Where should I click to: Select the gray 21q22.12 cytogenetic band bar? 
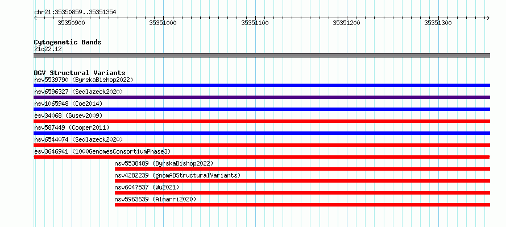click(262, 55)
